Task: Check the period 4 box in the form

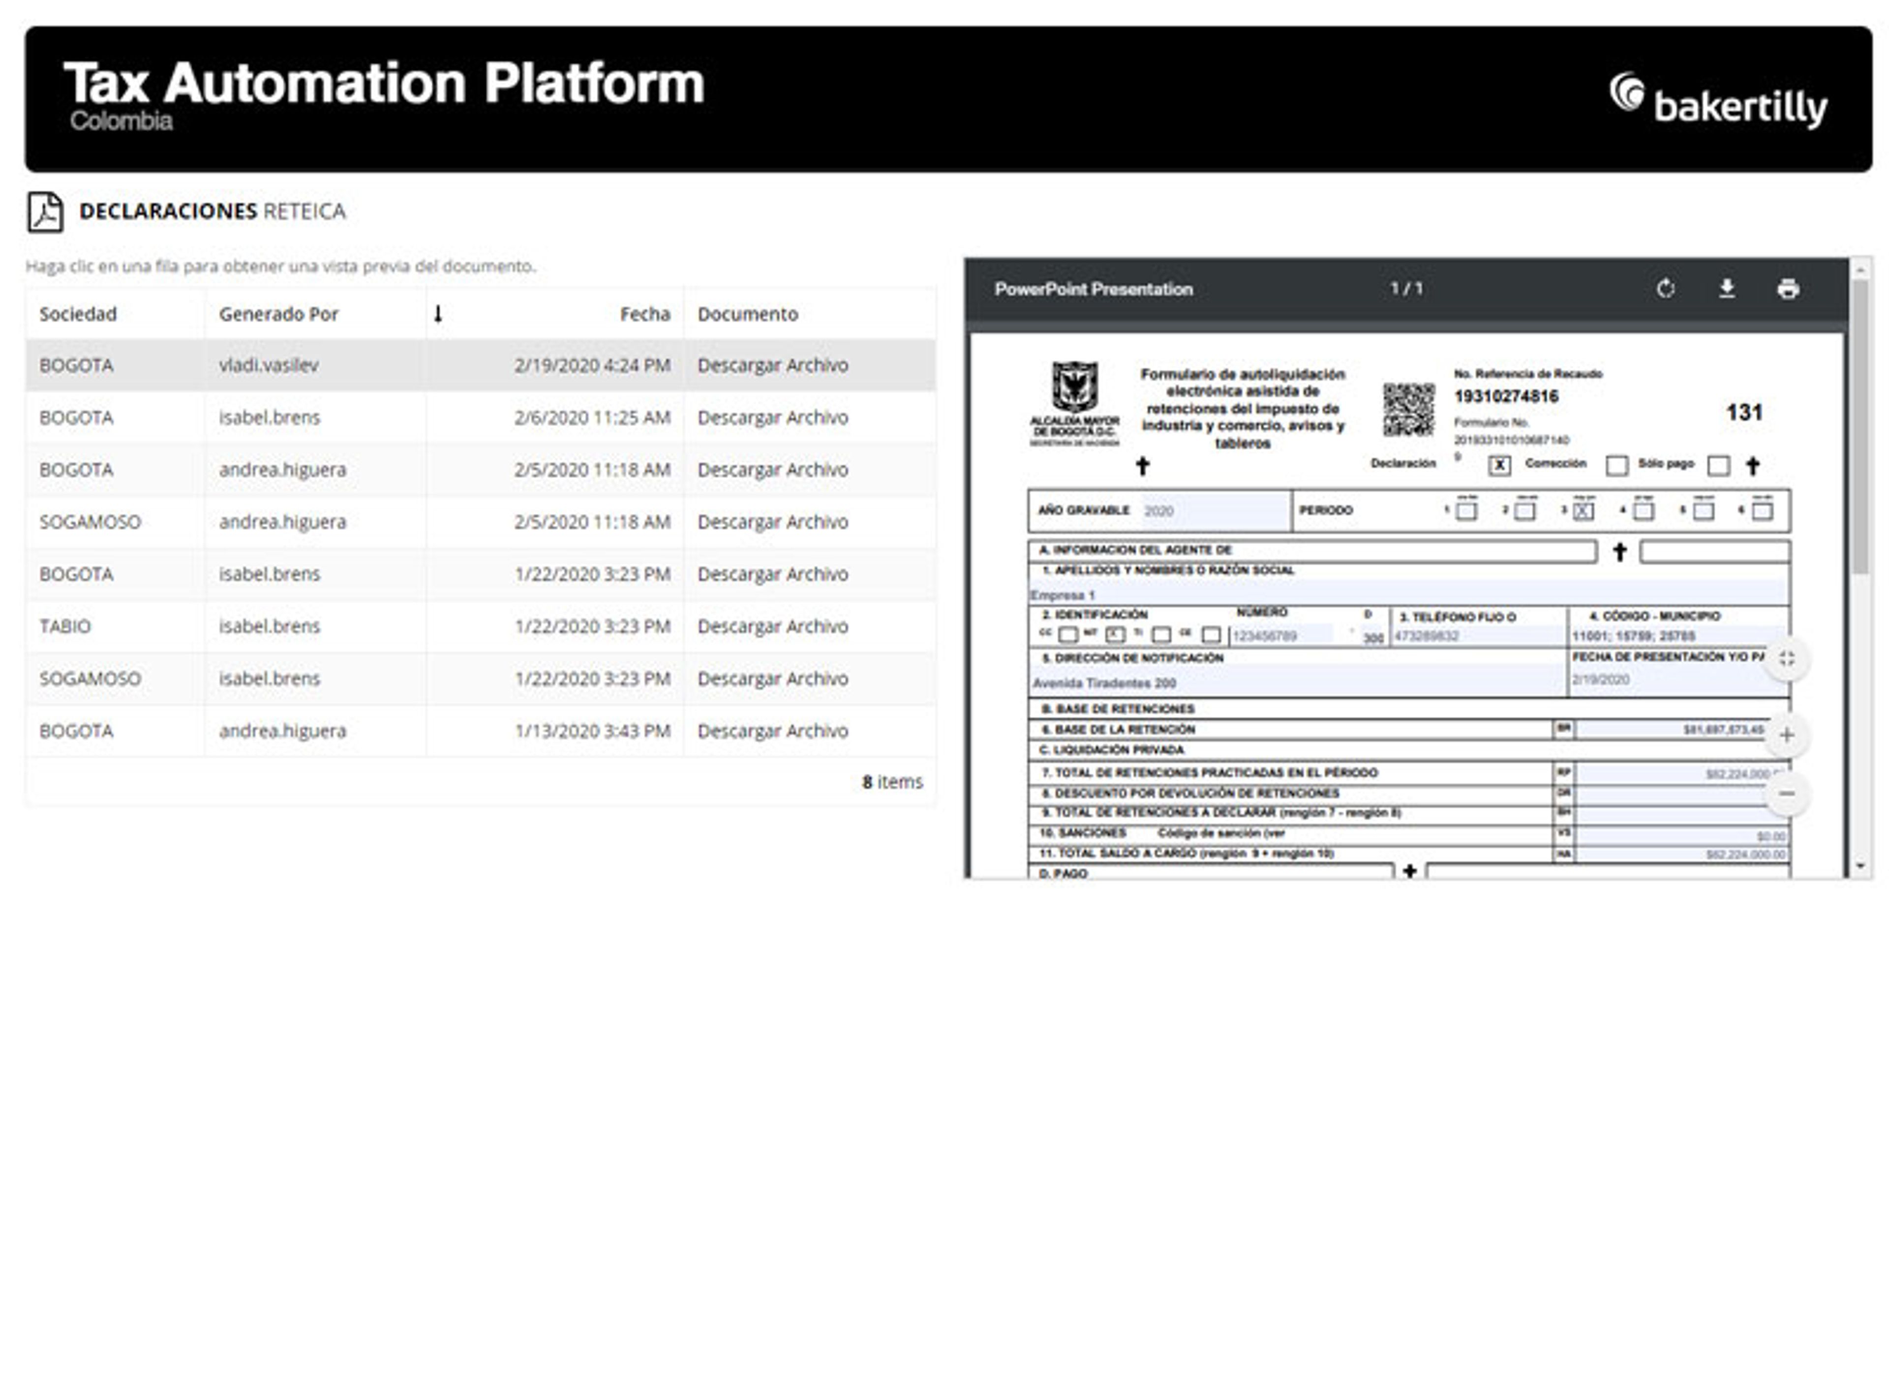Action: pyautogui.click(x=1643, y=510)
